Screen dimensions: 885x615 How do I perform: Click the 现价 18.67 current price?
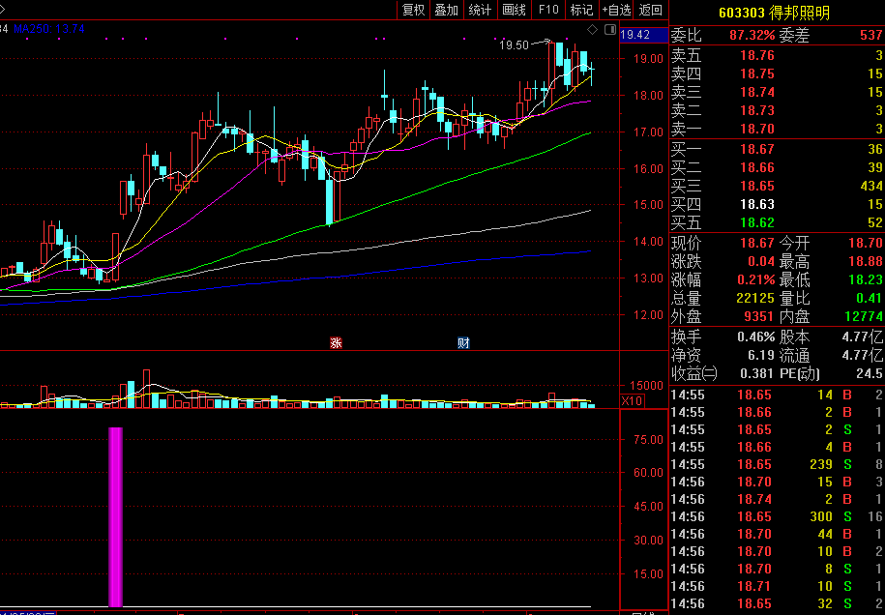coord(757,243)
